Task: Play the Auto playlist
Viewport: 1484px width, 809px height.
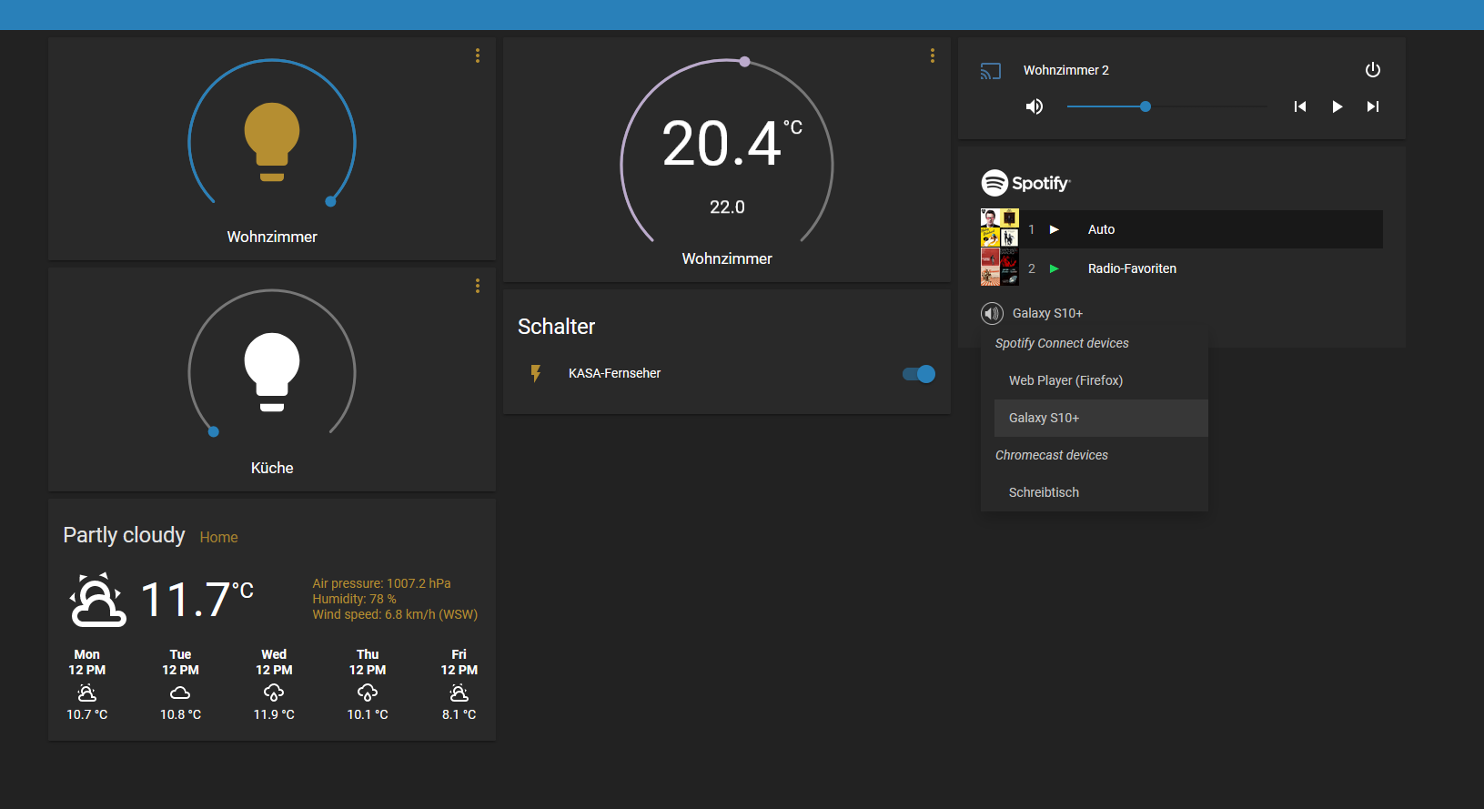Action: pyautogui.click(x=1055, y=229)
